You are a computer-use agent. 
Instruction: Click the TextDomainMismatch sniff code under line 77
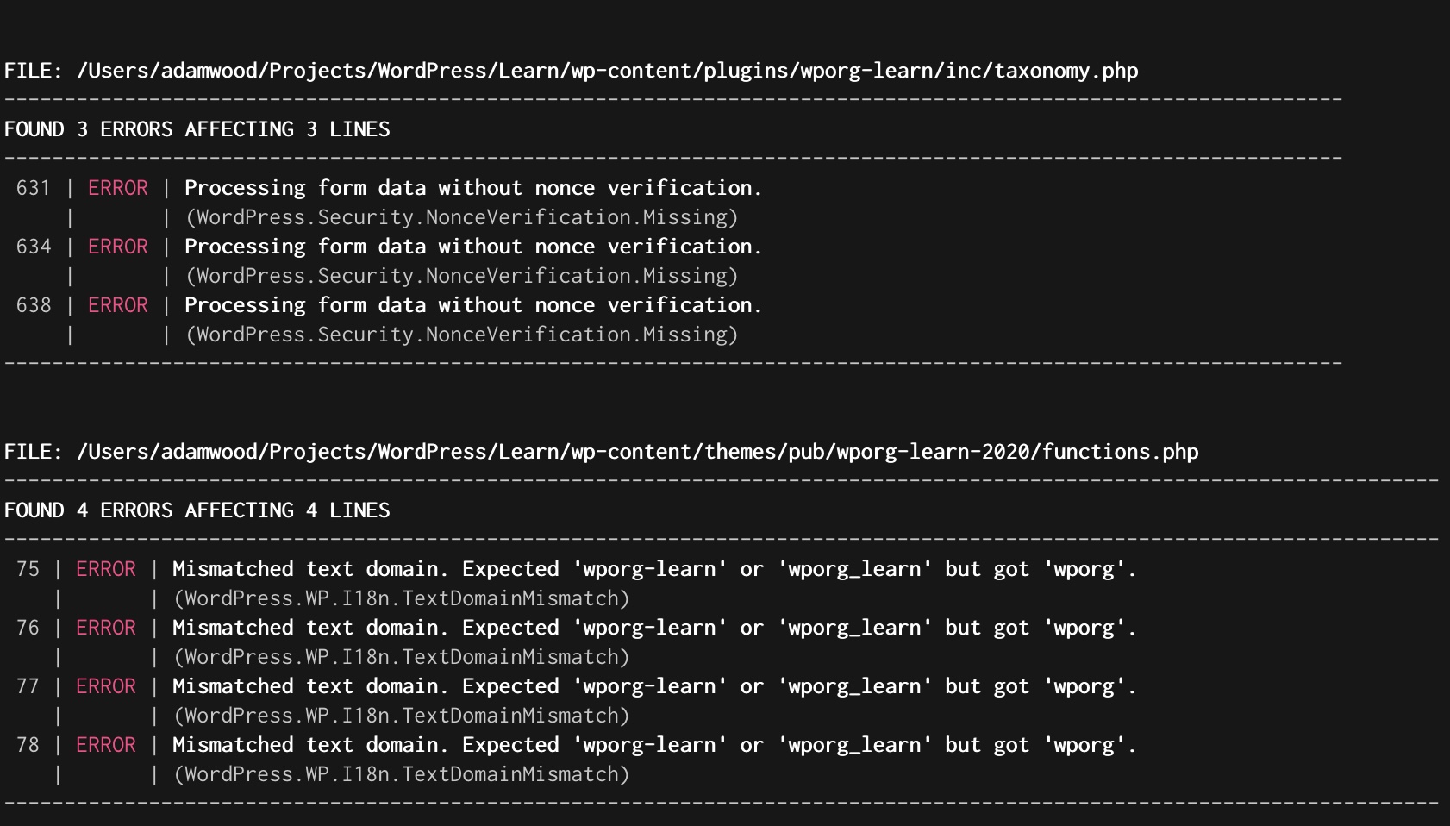pos(402,716)
